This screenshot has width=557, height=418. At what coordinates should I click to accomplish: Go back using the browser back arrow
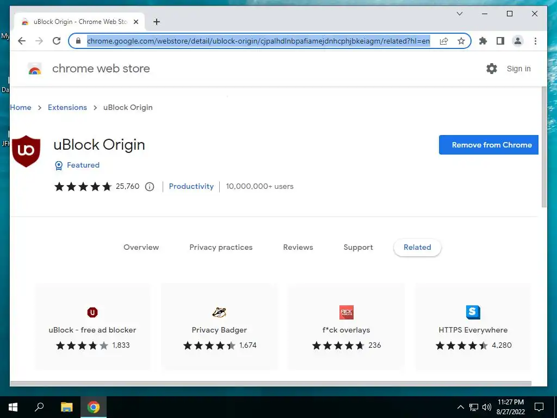coord(22,41)
